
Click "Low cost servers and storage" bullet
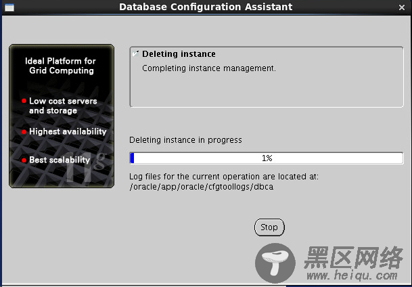coord(63,106)
